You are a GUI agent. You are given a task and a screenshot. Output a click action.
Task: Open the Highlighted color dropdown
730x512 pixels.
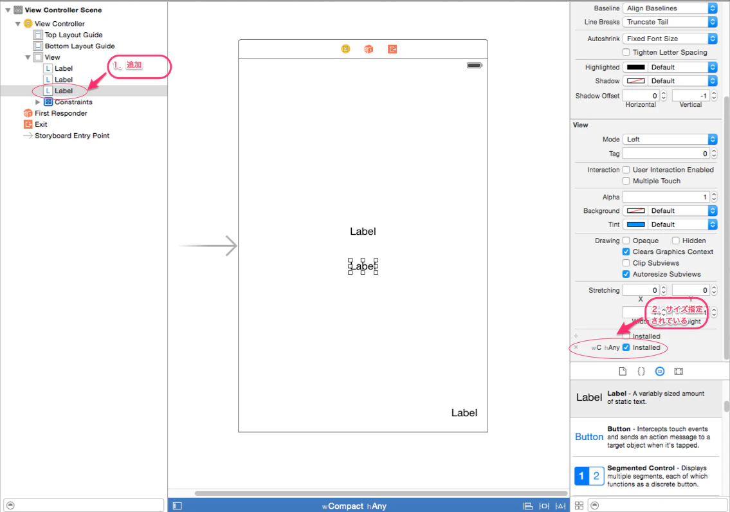coord(682,67)
